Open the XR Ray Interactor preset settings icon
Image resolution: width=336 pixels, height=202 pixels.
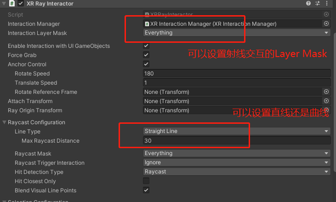coord(318,3)
